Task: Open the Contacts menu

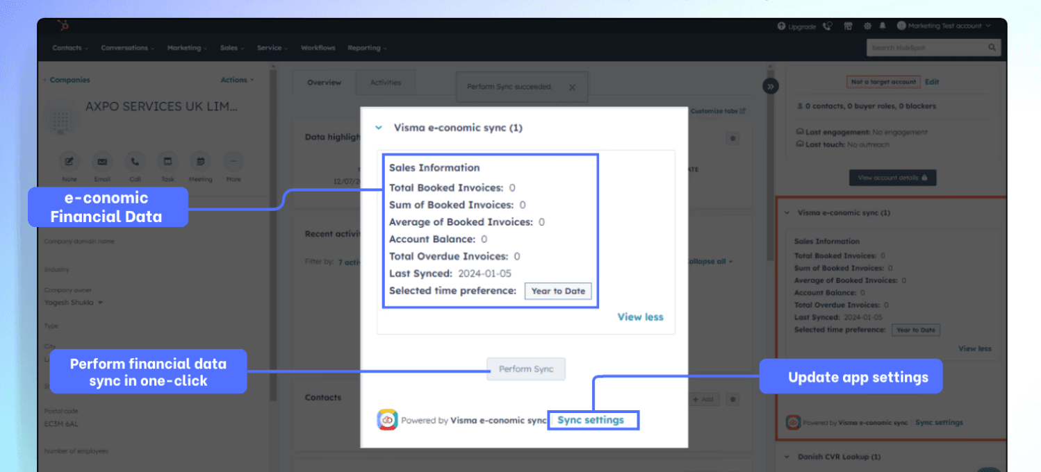Action: [x=70, y=48]
